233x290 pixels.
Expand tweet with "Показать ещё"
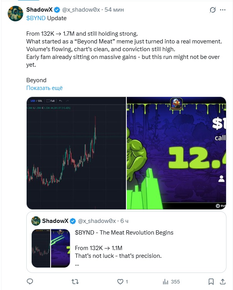click(44, 88)
